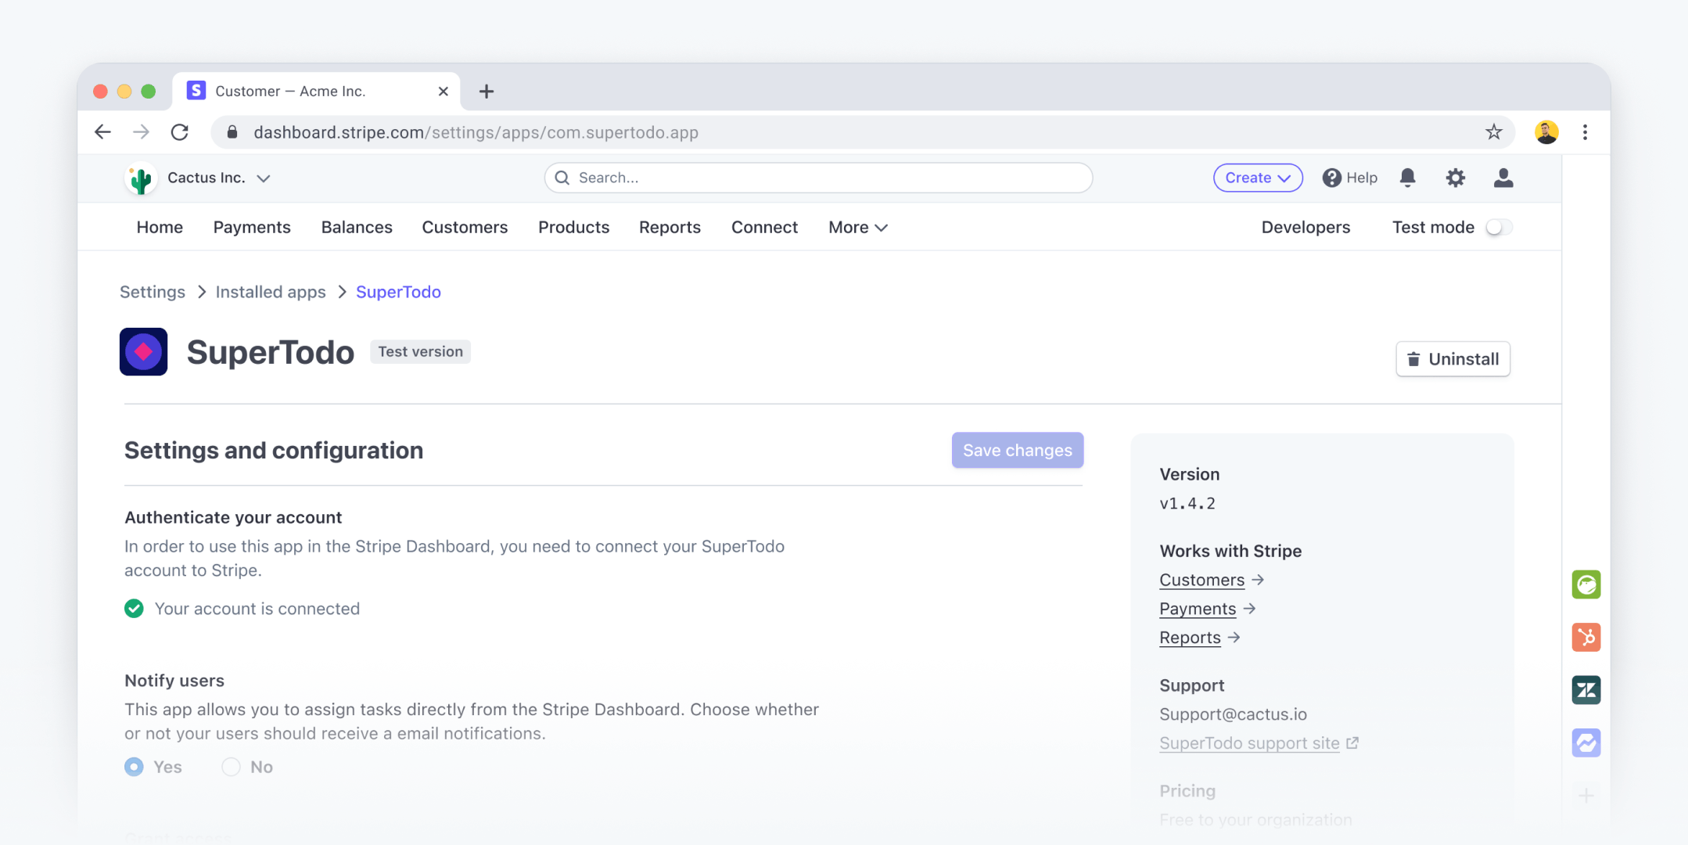Select the Yes radio button for notifications
1688x845 pixels.
click(132, 768)
